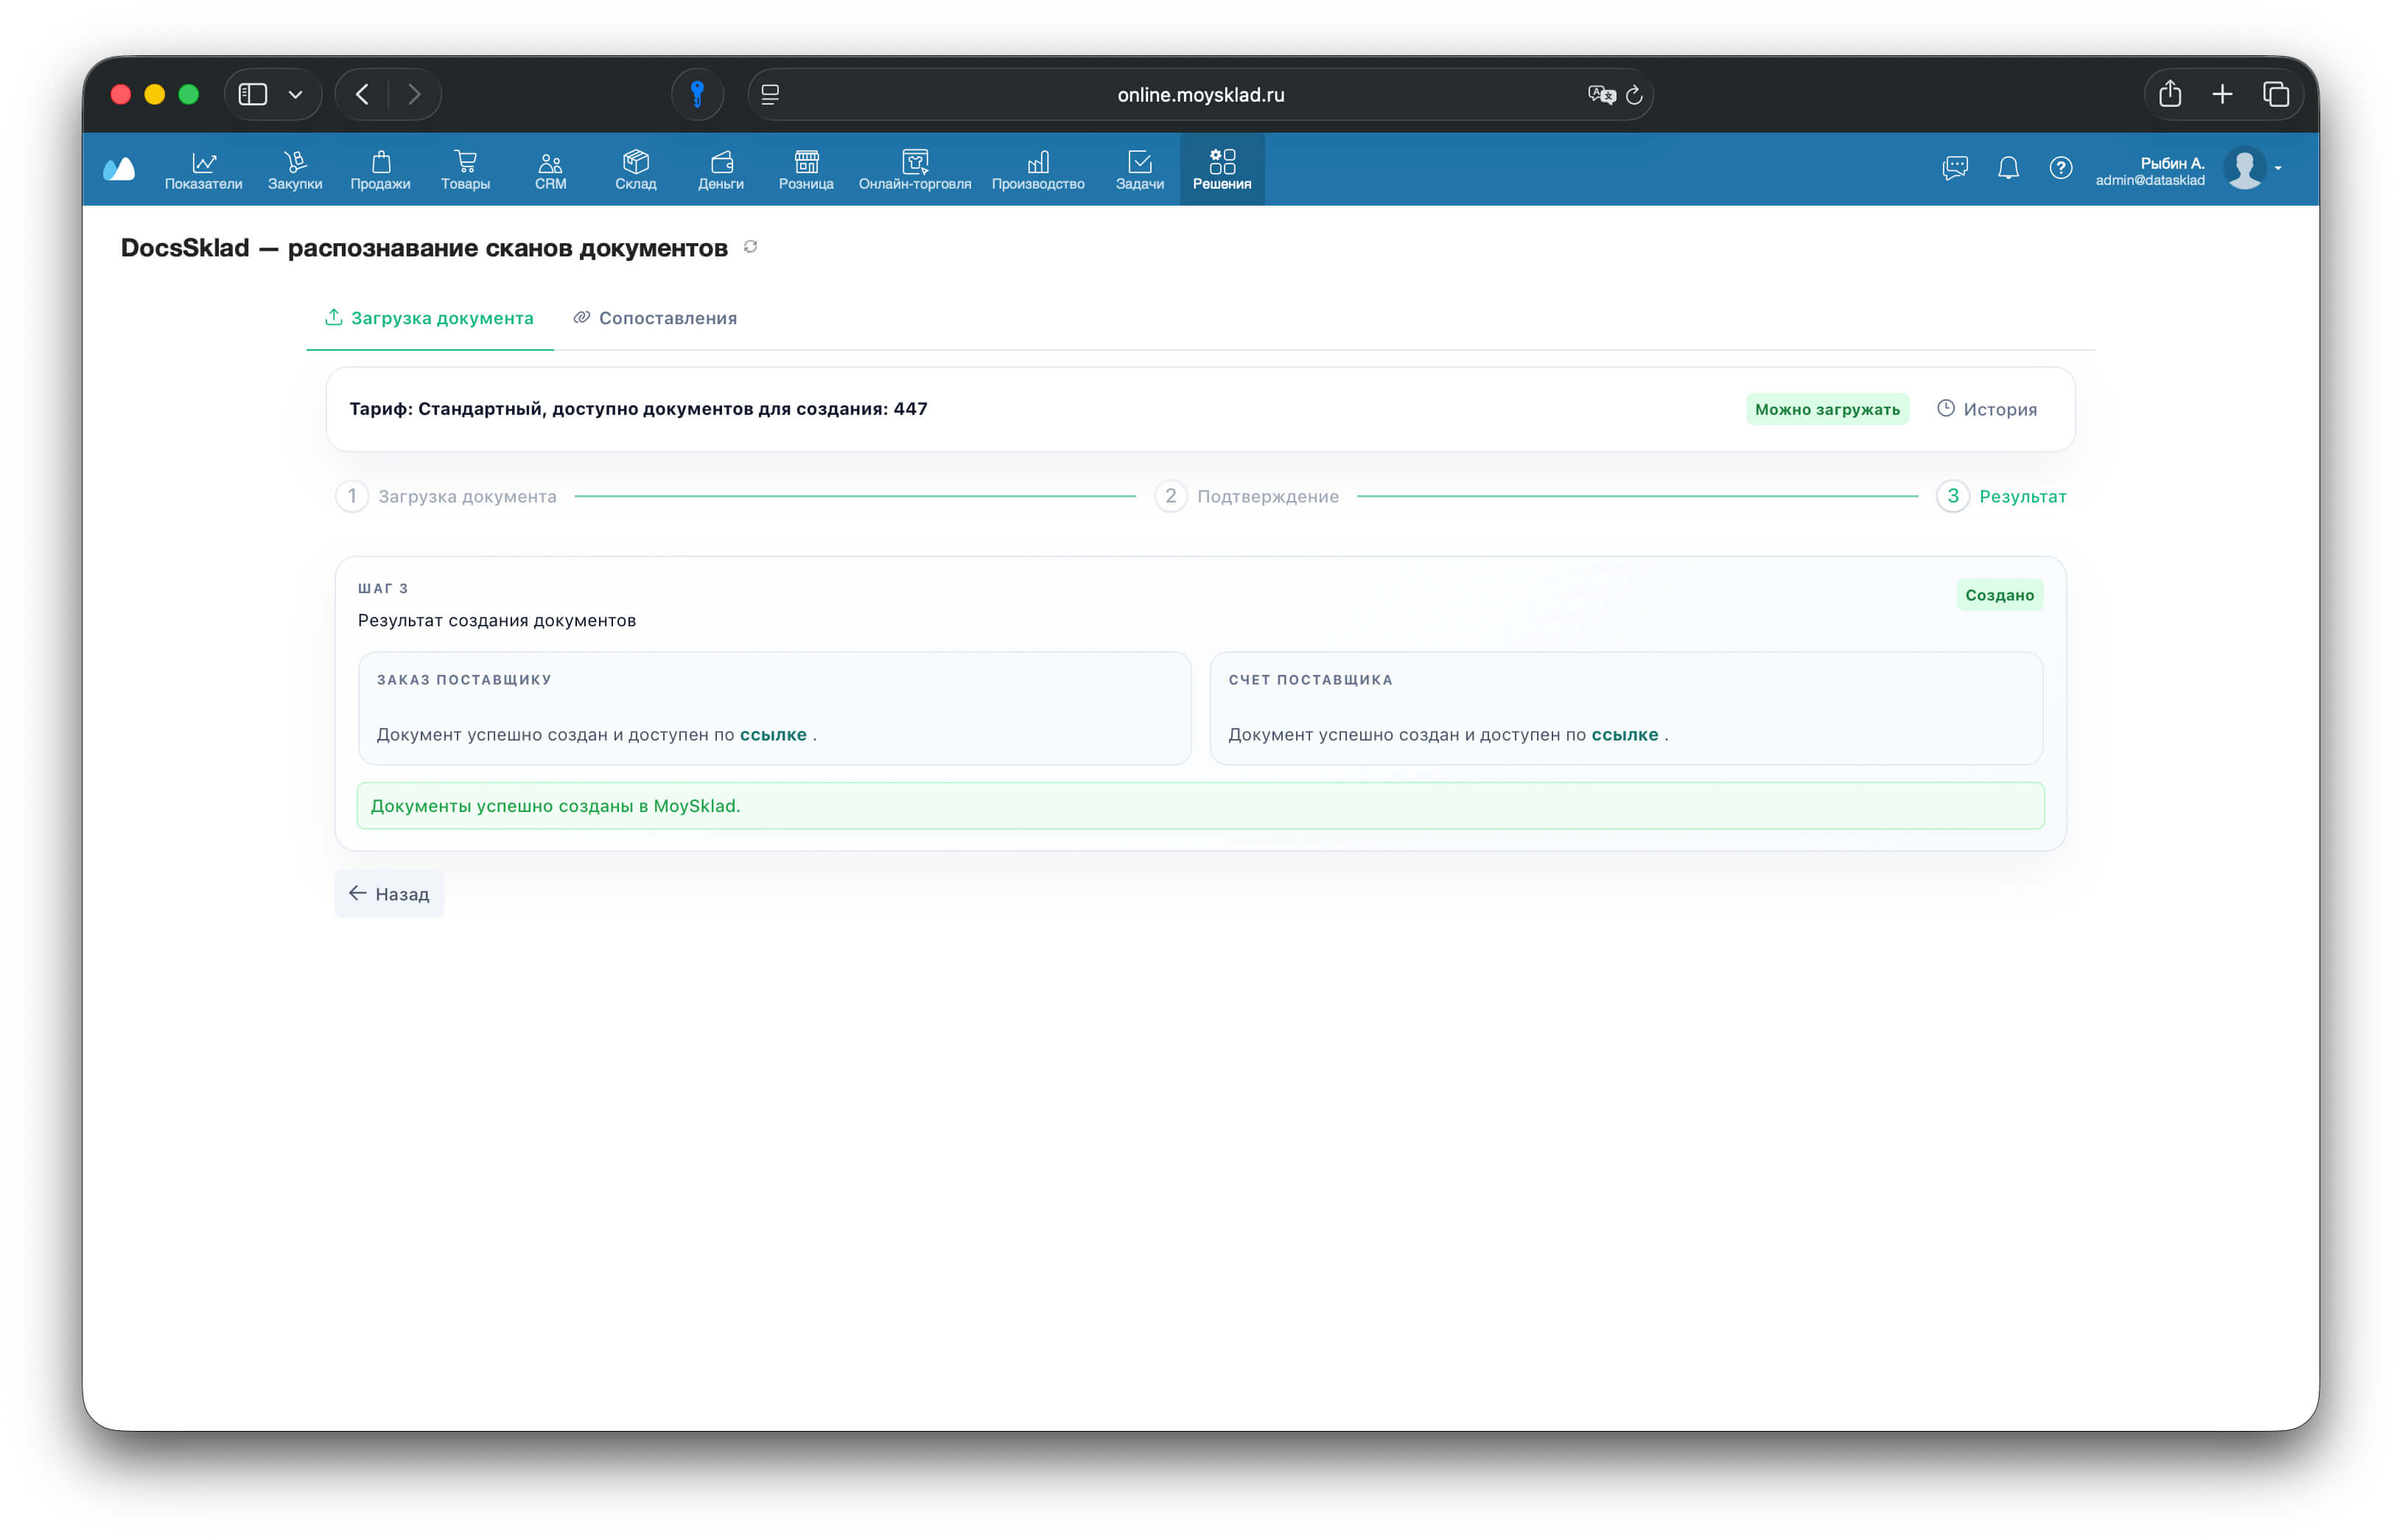Screen dimensions: 2402x1540
Task: Click the user avatar picture
Action: coord(2245,168)
